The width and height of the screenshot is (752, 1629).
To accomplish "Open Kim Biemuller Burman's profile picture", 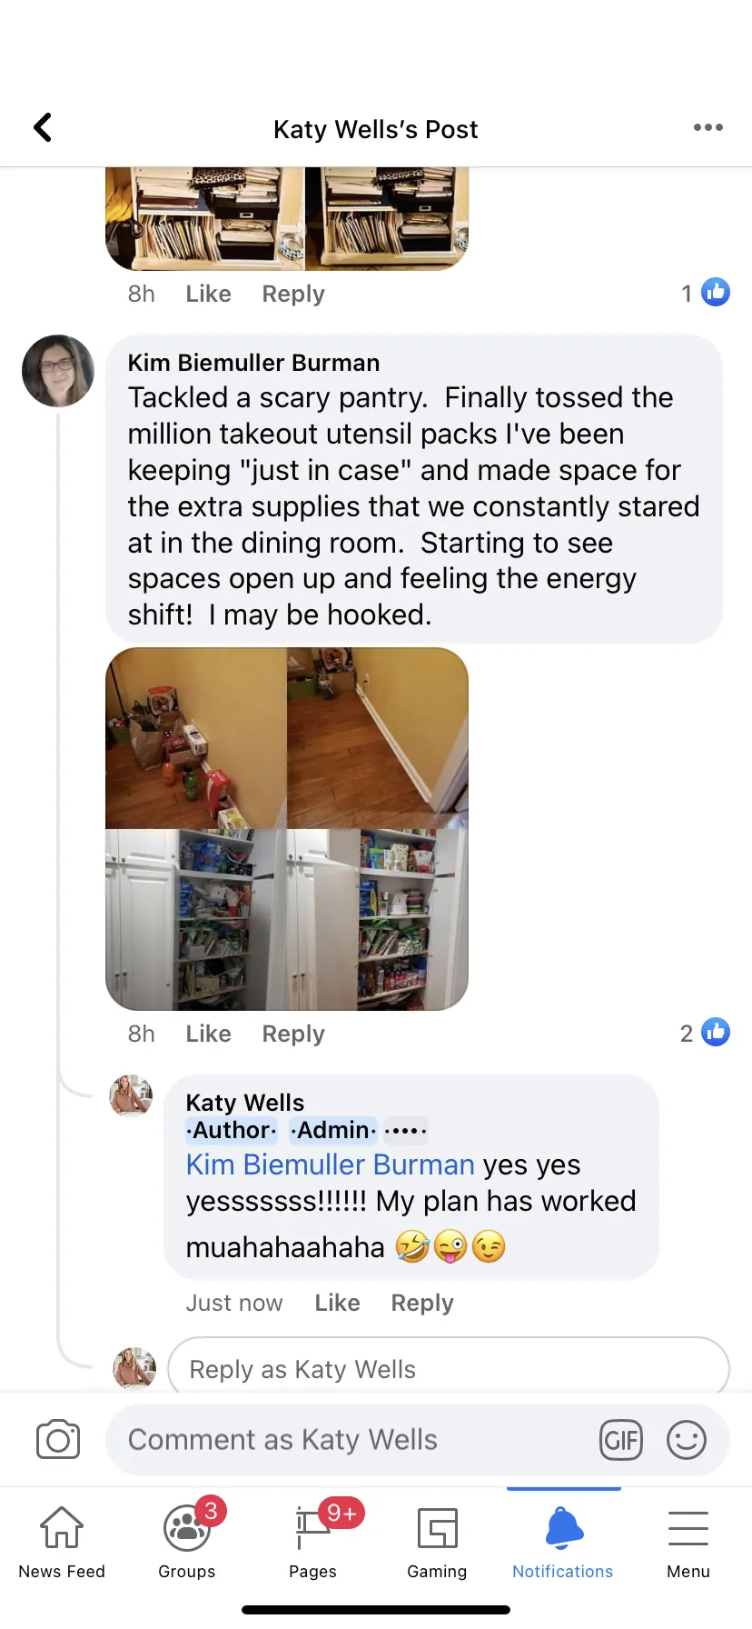I will [58, 370].
